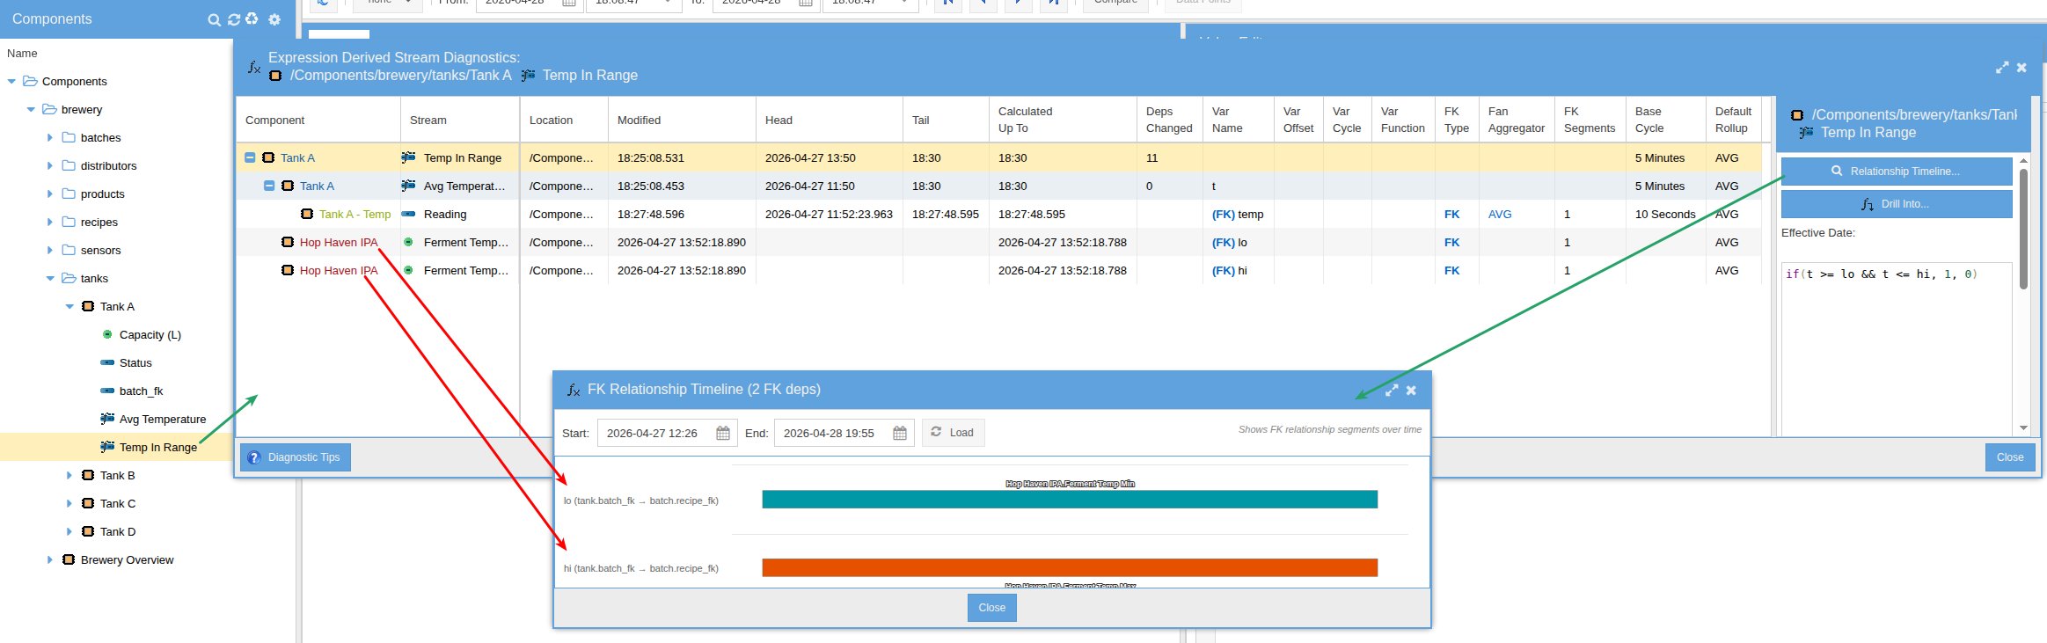2047x643 pixels.
Task: Click Load in the FK Relationship Timeline
Action: tap(954, 433)
